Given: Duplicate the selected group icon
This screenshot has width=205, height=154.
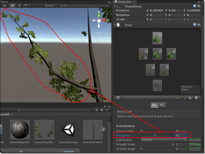Looking at the screenshot, I should [190, 98].
